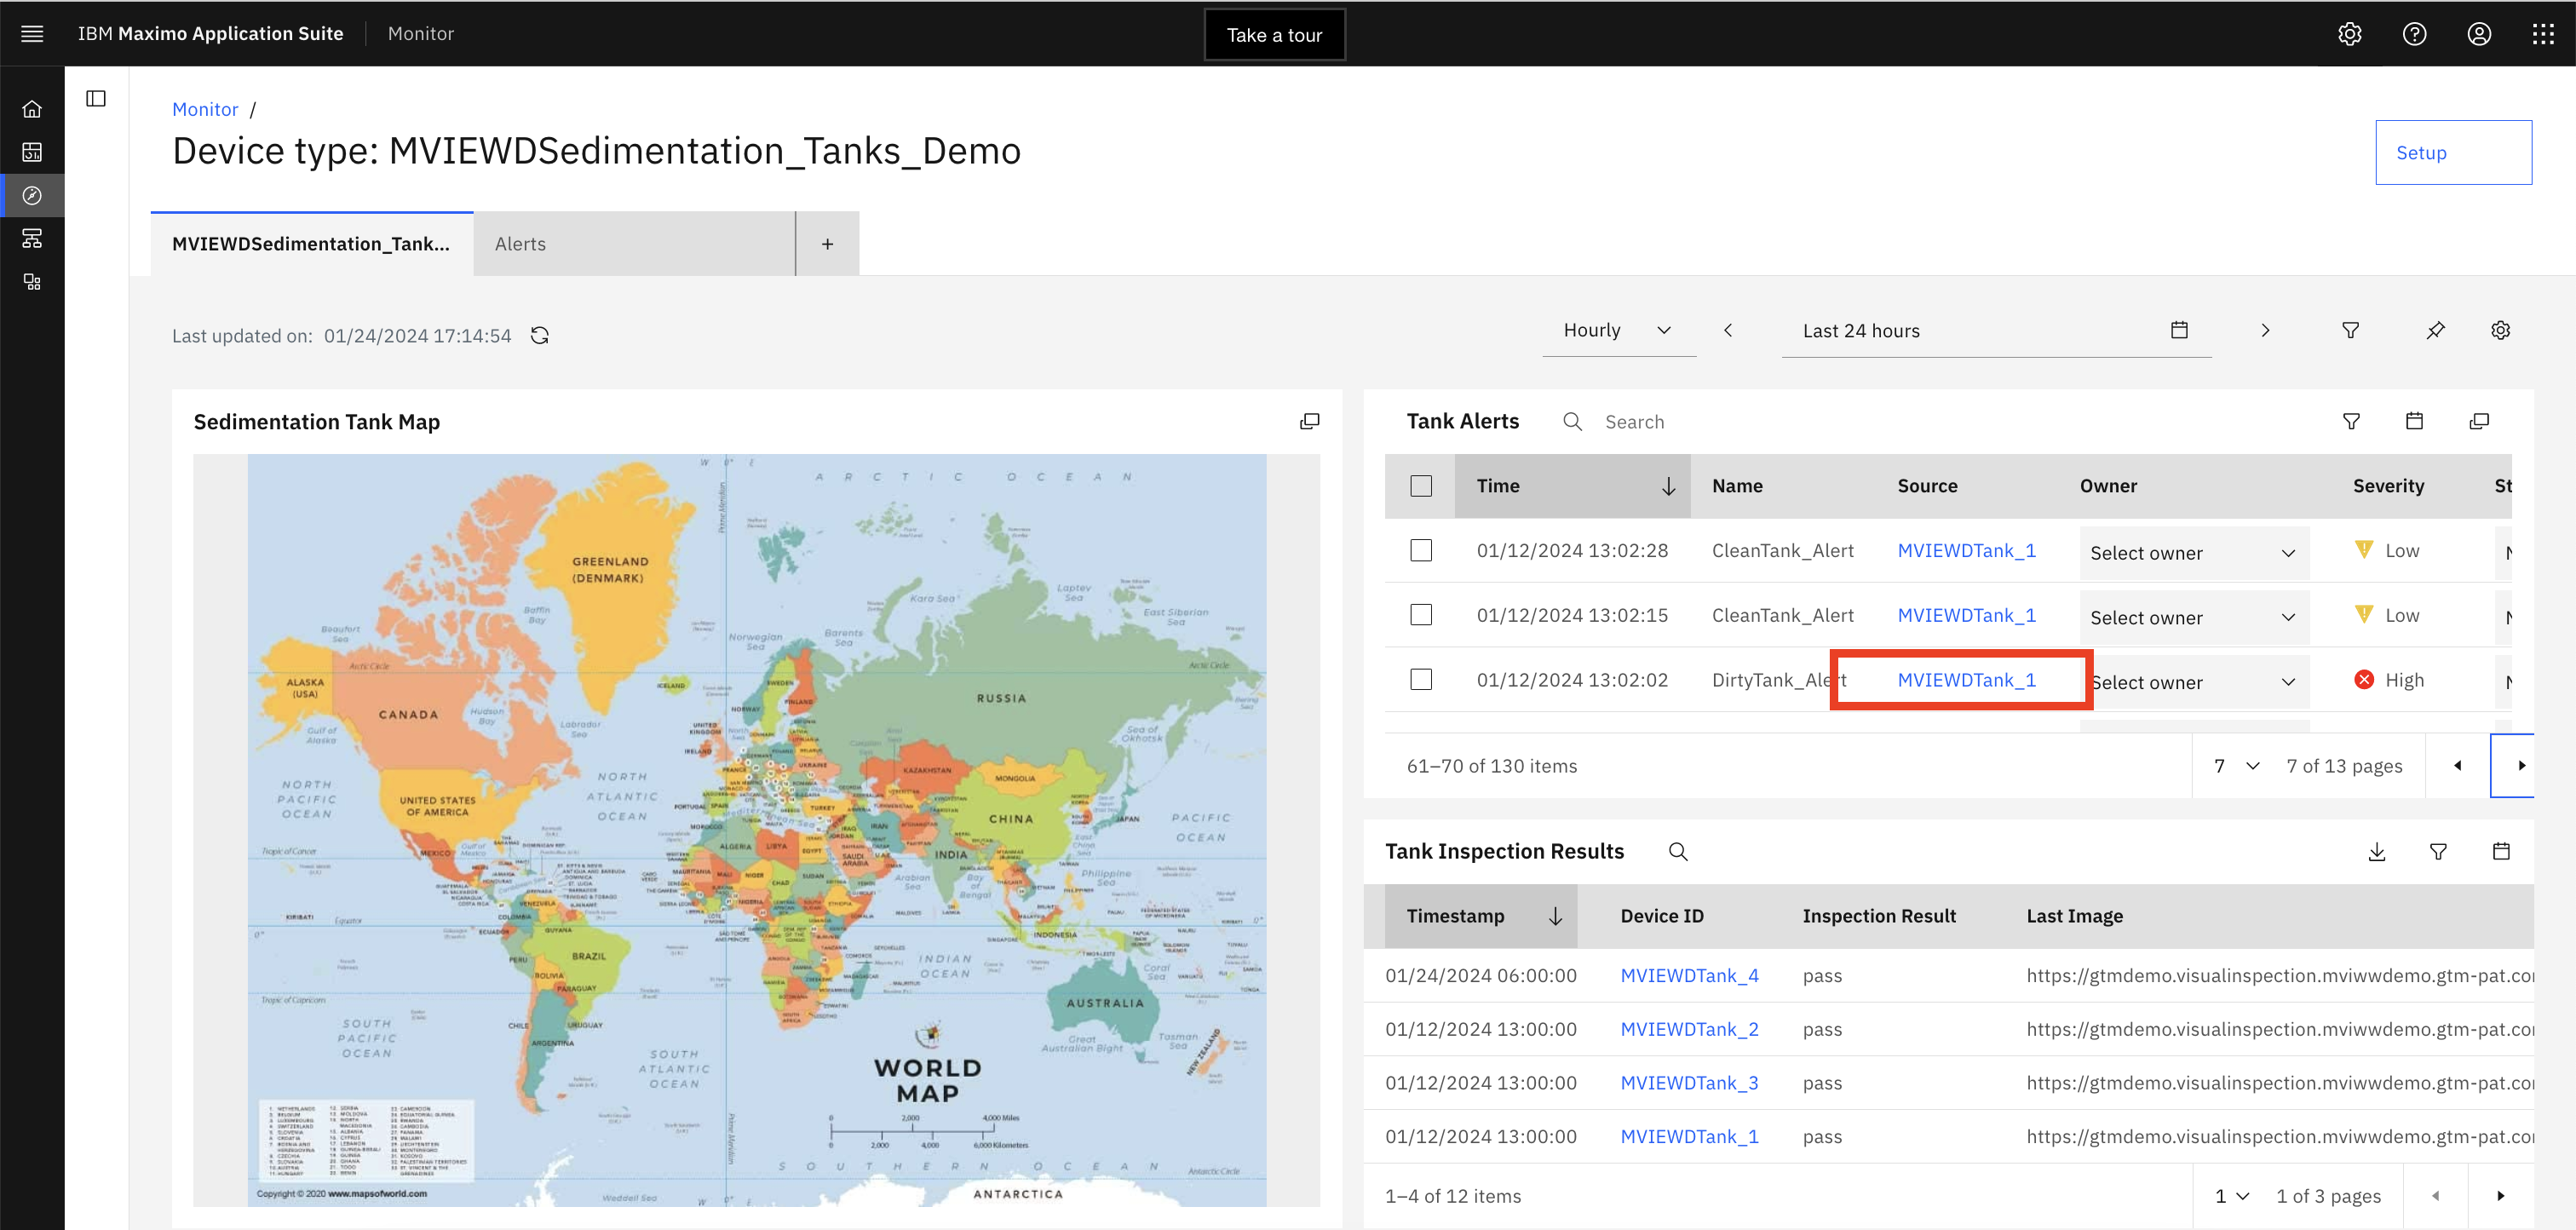Switch to the Alerts tab
Image resolution: width=2576 pixels, height=1230 pixels.
(634, 244)
